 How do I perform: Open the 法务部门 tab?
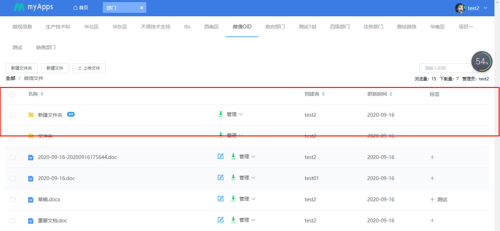coord(373,27)
